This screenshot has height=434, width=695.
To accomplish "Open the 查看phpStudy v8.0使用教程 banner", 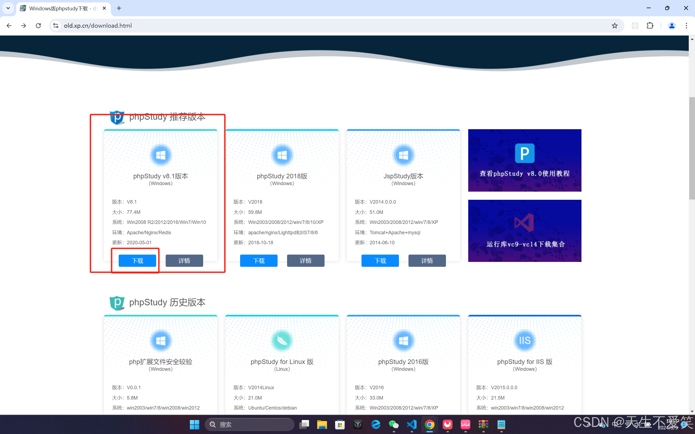I will click(525, 160).
